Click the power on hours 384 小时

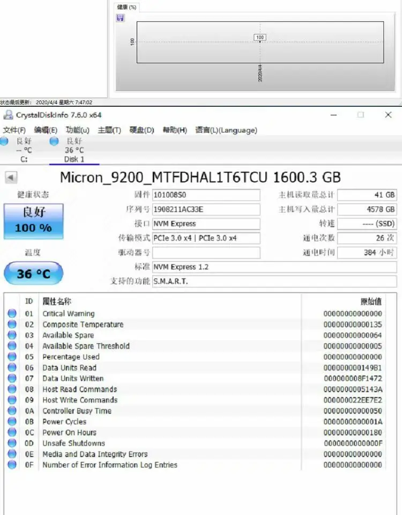point(367,253)
